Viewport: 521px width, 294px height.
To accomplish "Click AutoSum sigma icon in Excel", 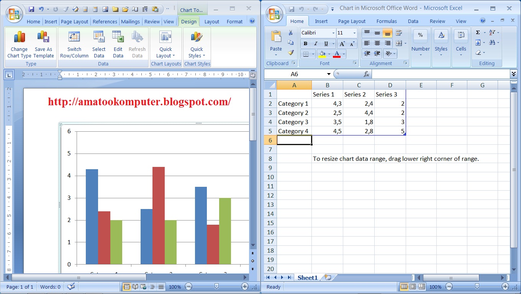I will [x=478, y=33].
